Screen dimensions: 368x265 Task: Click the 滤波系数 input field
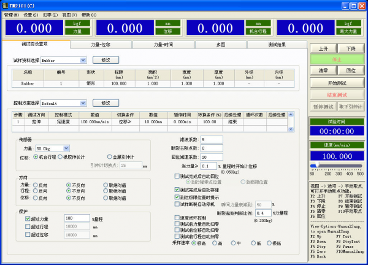[x=212, y=140]
